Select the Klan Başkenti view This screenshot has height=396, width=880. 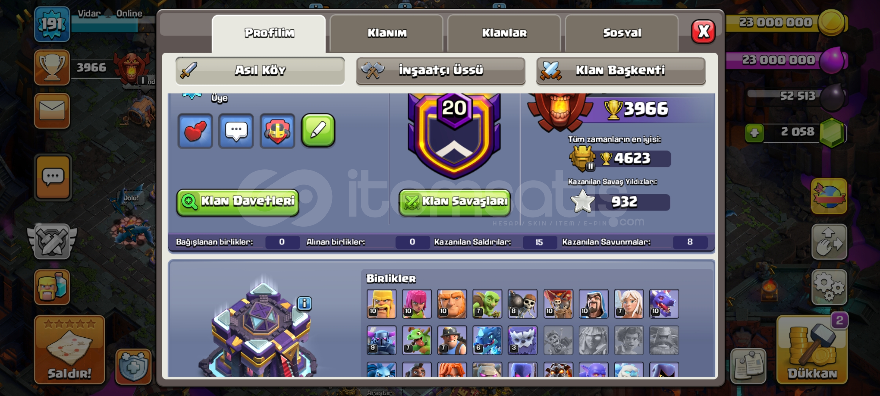(621, 70)
